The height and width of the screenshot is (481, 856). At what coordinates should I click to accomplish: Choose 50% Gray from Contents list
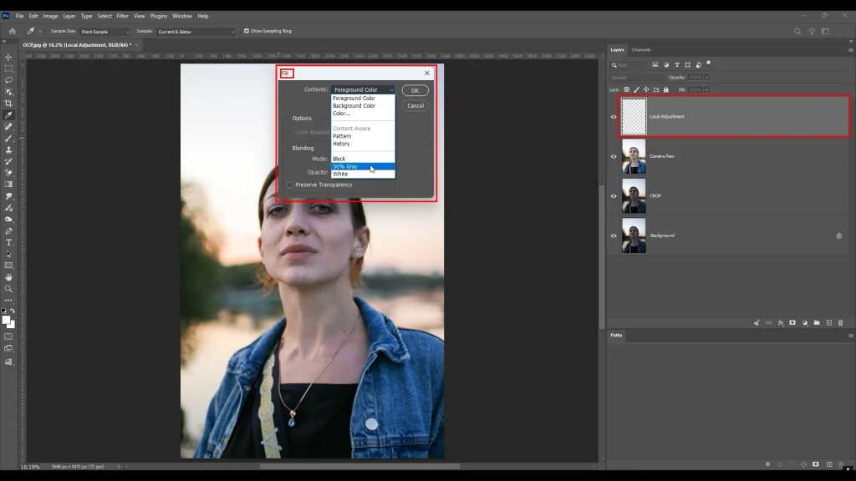(363, 166)
